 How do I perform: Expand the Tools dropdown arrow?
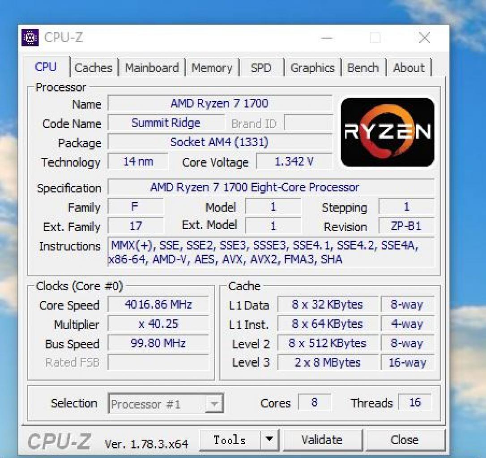[x=269, y=440]
